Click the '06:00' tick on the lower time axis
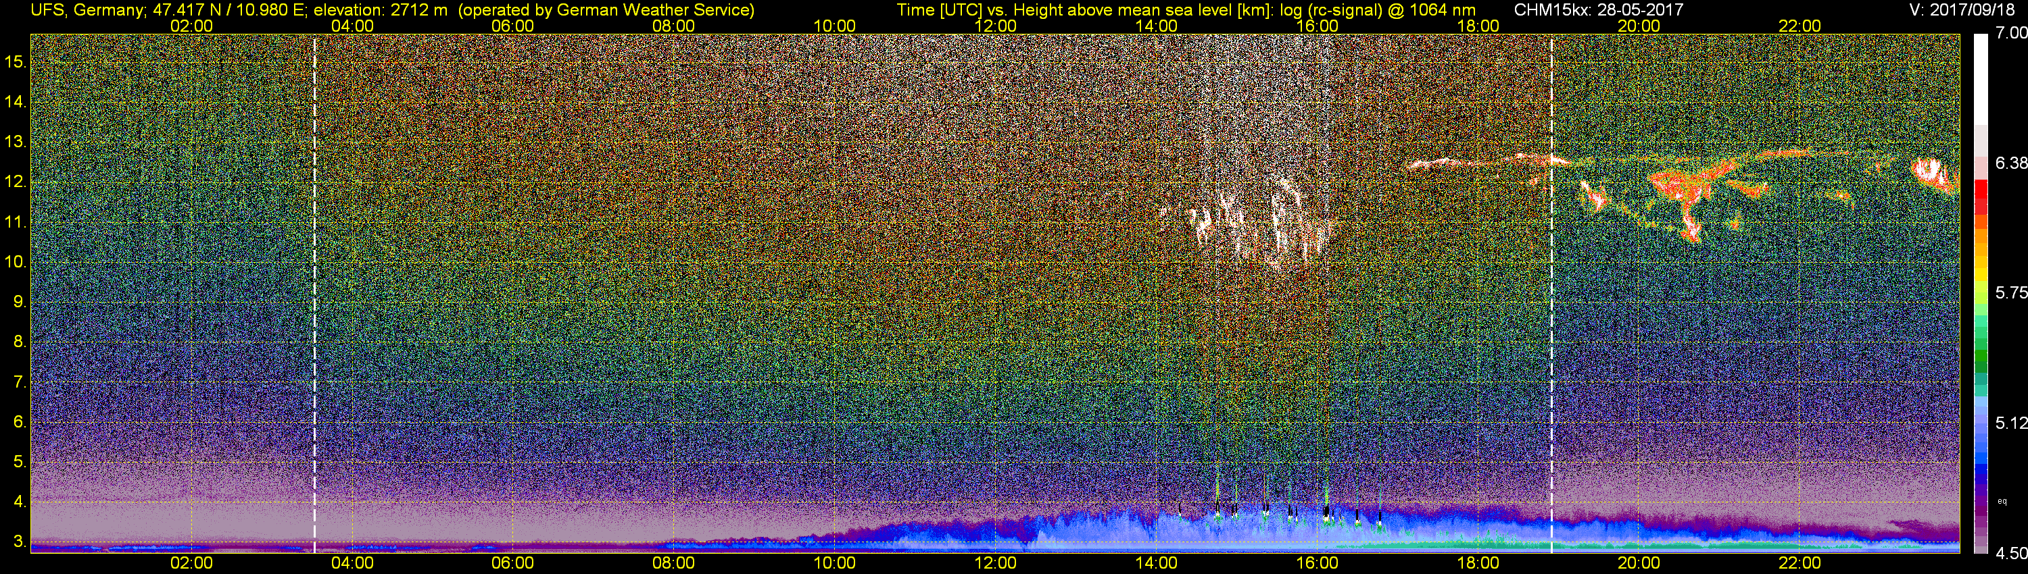Viewport: 2028px width, 574px height. tap(512, 563)
